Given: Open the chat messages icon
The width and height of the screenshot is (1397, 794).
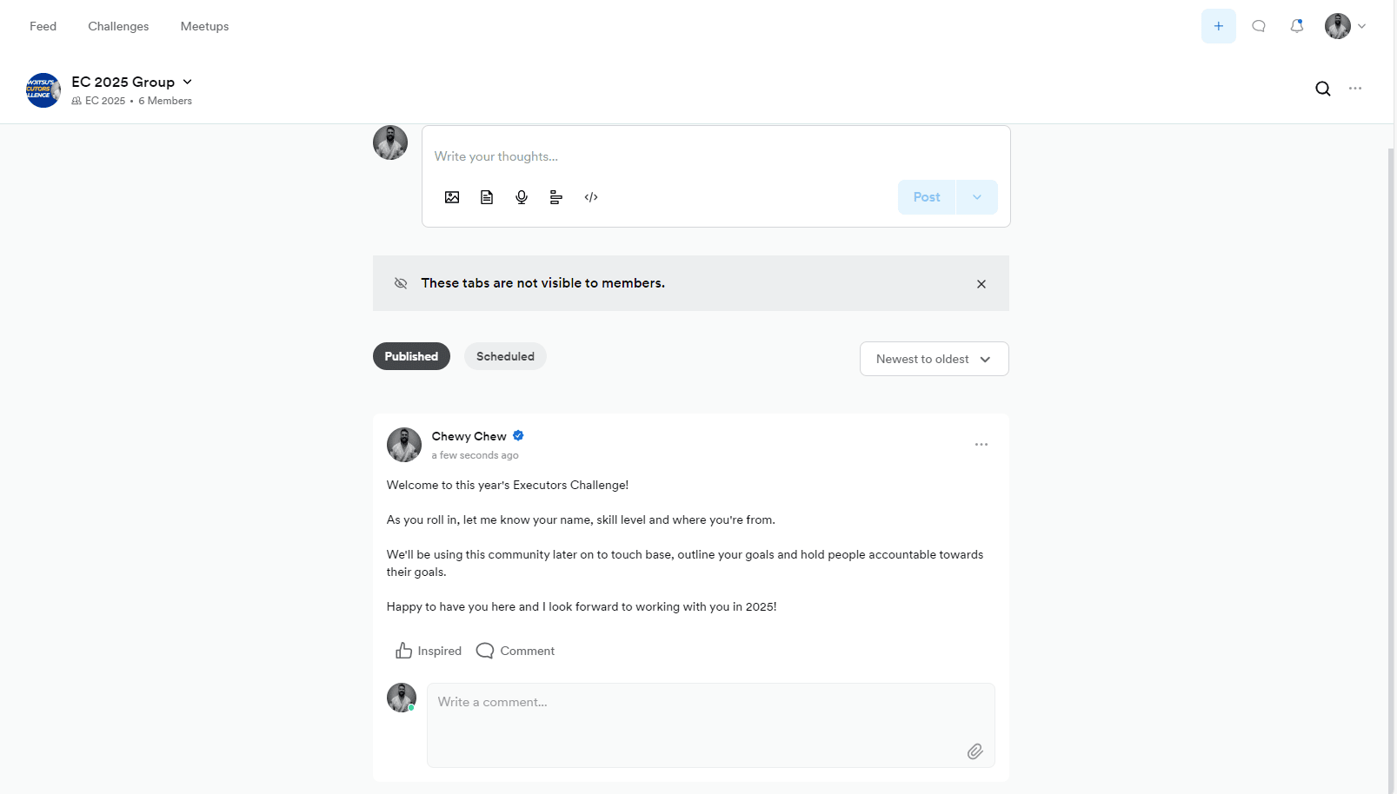Looking at the screenshot, I should tap(1259, 26).
